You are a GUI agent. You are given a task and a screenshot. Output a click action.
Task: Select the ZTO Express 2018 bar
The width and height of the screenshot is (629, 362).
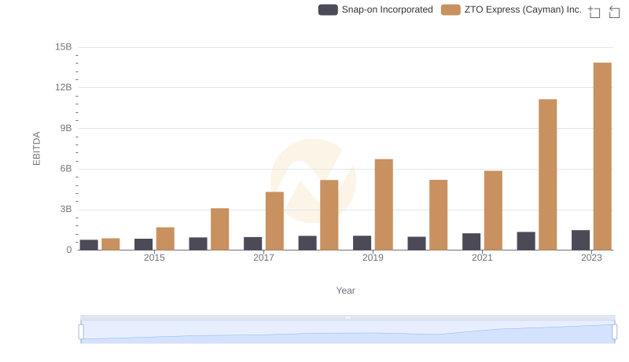[x=329, y=215]
